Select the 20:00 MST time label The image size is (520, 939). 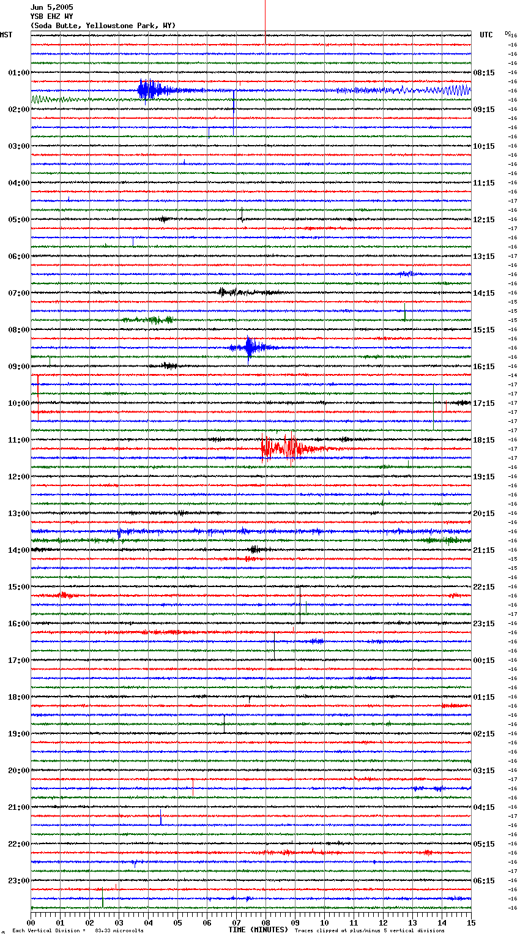click(x=19, y=771)
